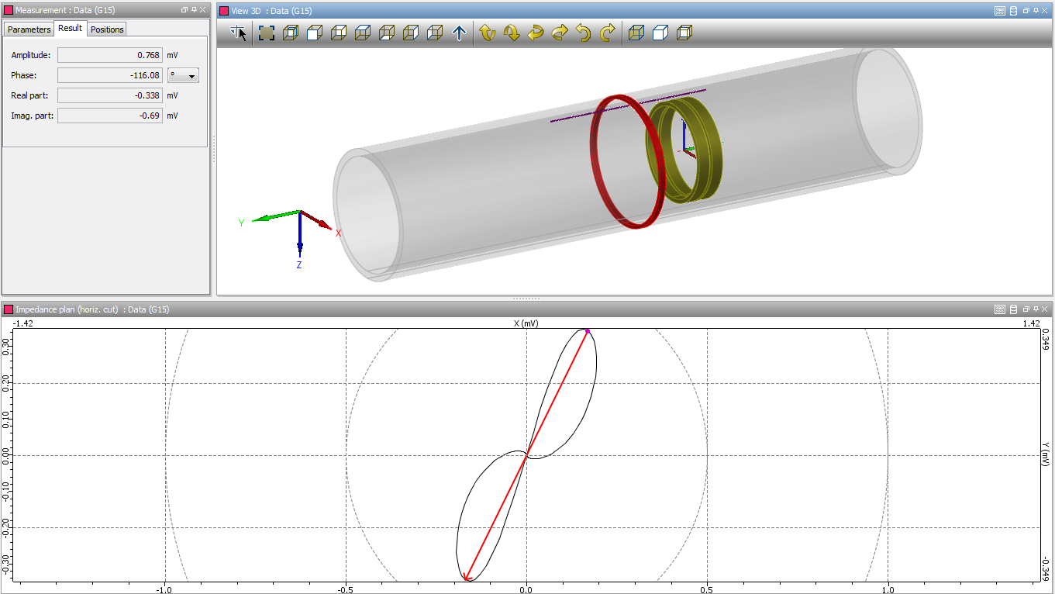Viewport: 1055px width, 594px height.
Task: Click the Imag. part: label
Action: tap(30, 116)
